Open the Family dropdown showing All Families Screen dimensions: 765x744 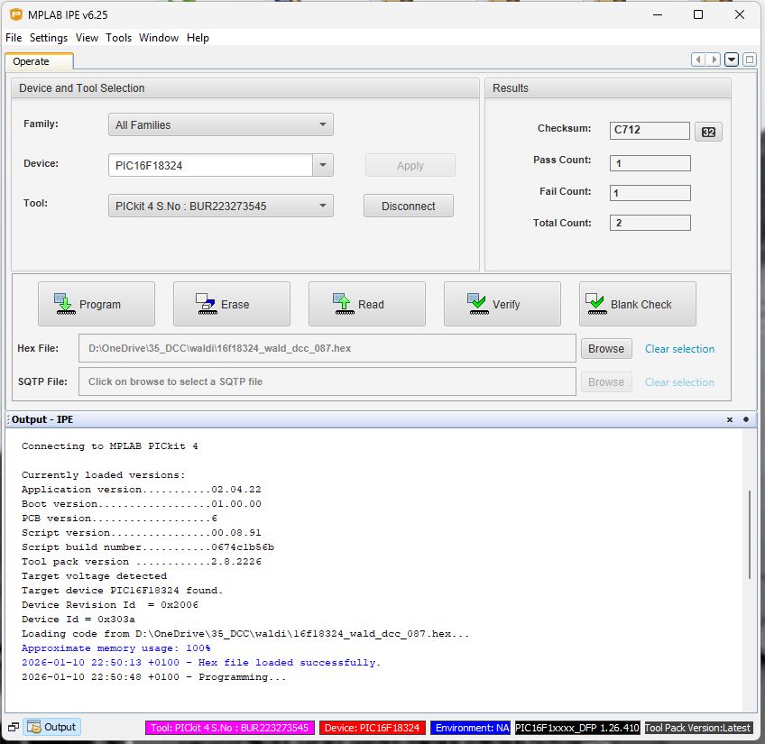(221, 125)
